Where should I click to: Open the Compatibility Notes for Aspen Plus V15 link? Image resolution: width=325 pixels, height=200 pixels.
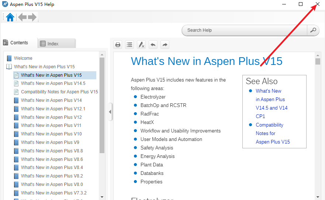coord(273,133)
